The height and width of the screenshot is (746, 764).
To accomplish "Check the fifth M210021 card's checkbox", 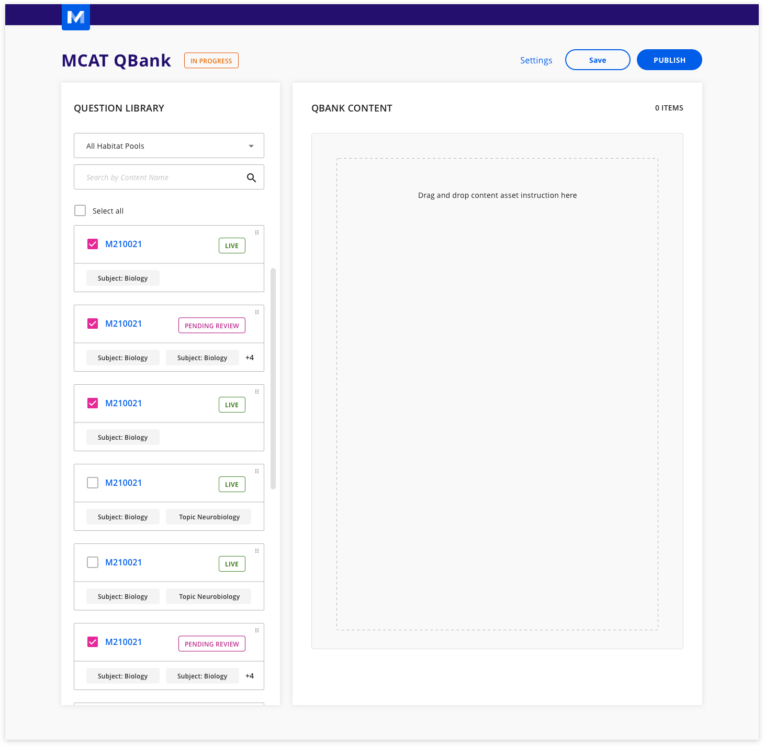I will (x=93, y=562).
